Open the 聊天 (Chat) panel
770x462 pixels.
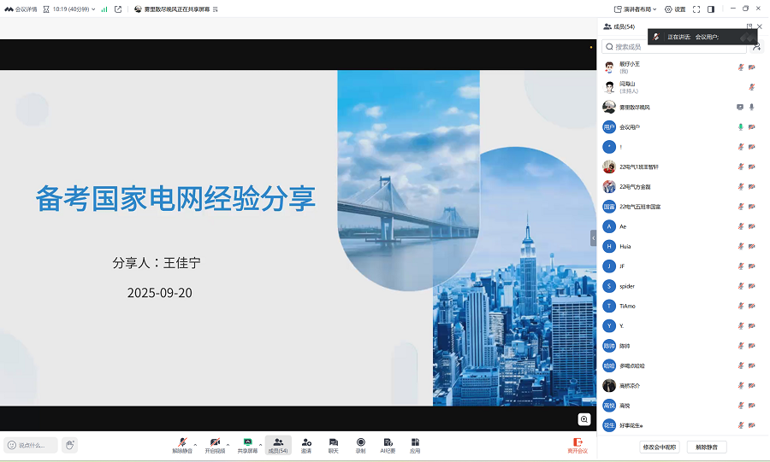click(334, 444)
